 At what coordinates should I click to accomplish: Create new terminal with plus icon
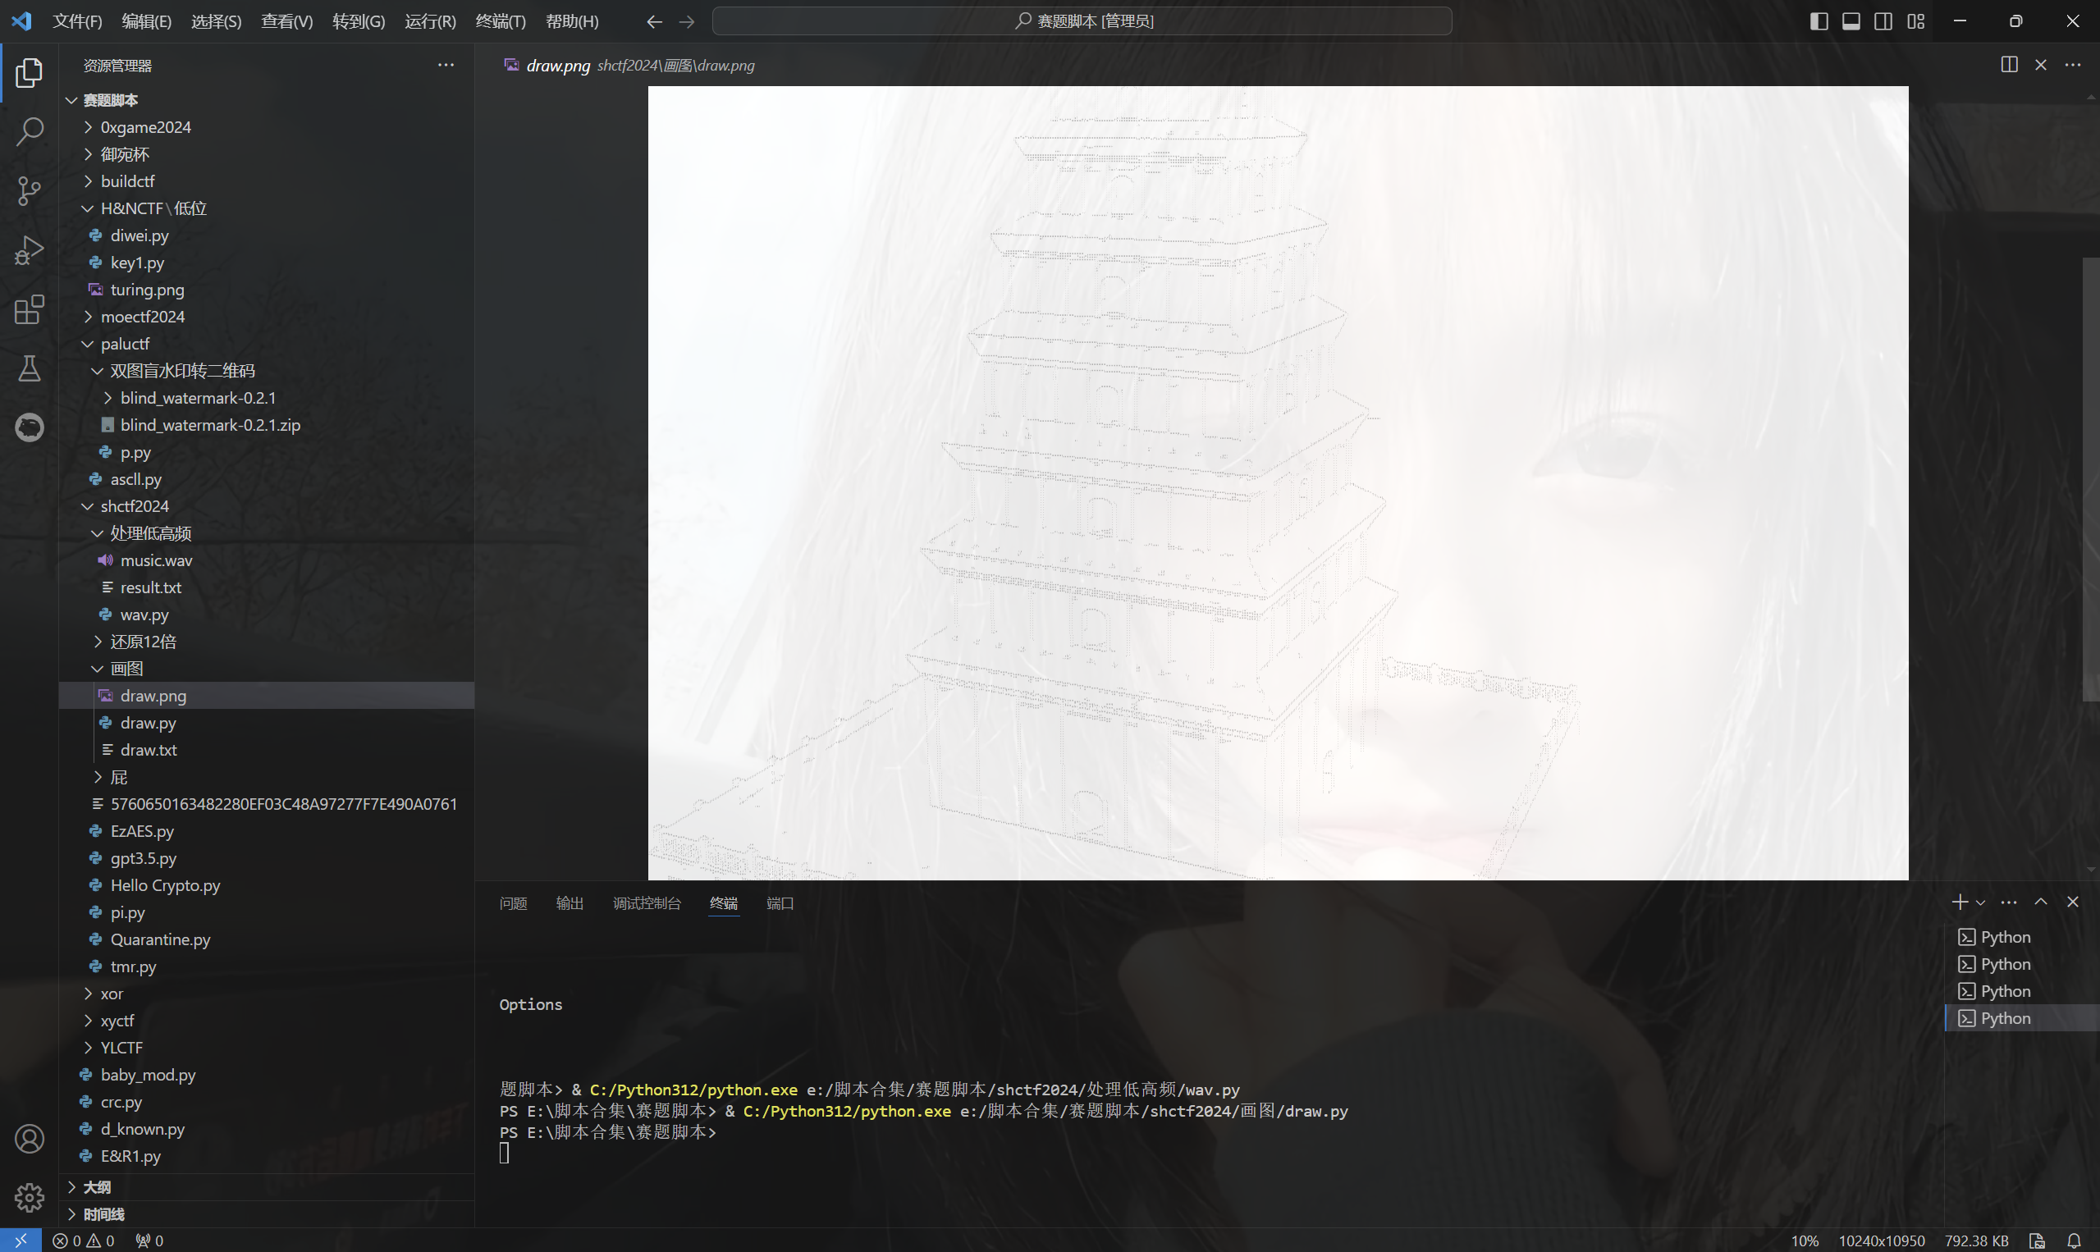coord(1959,902)
